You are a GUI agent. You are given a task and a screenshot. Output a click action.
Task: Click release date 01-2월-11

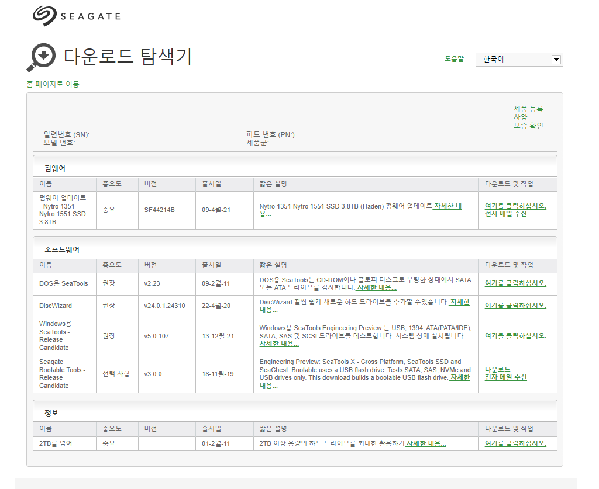click(216, 443)
